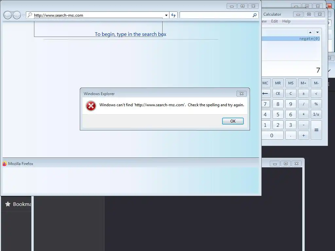335x251 pixels.
Task: Go back using the Explorer back arrow
Action: (x=8, y=15)
